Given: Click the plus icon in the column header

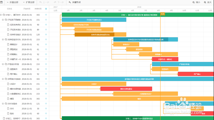Looking at the screenshot, I should point(46,9).
